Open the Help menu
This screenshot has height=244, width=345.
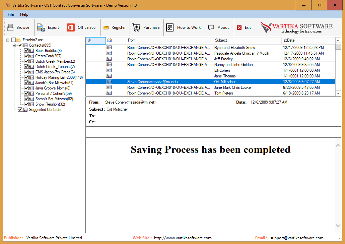[x=24, y=14]
